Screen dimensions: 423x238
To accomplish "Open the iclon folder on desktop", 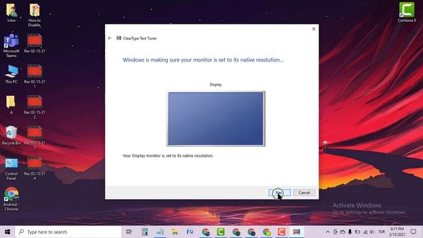I will coord(11,13).
